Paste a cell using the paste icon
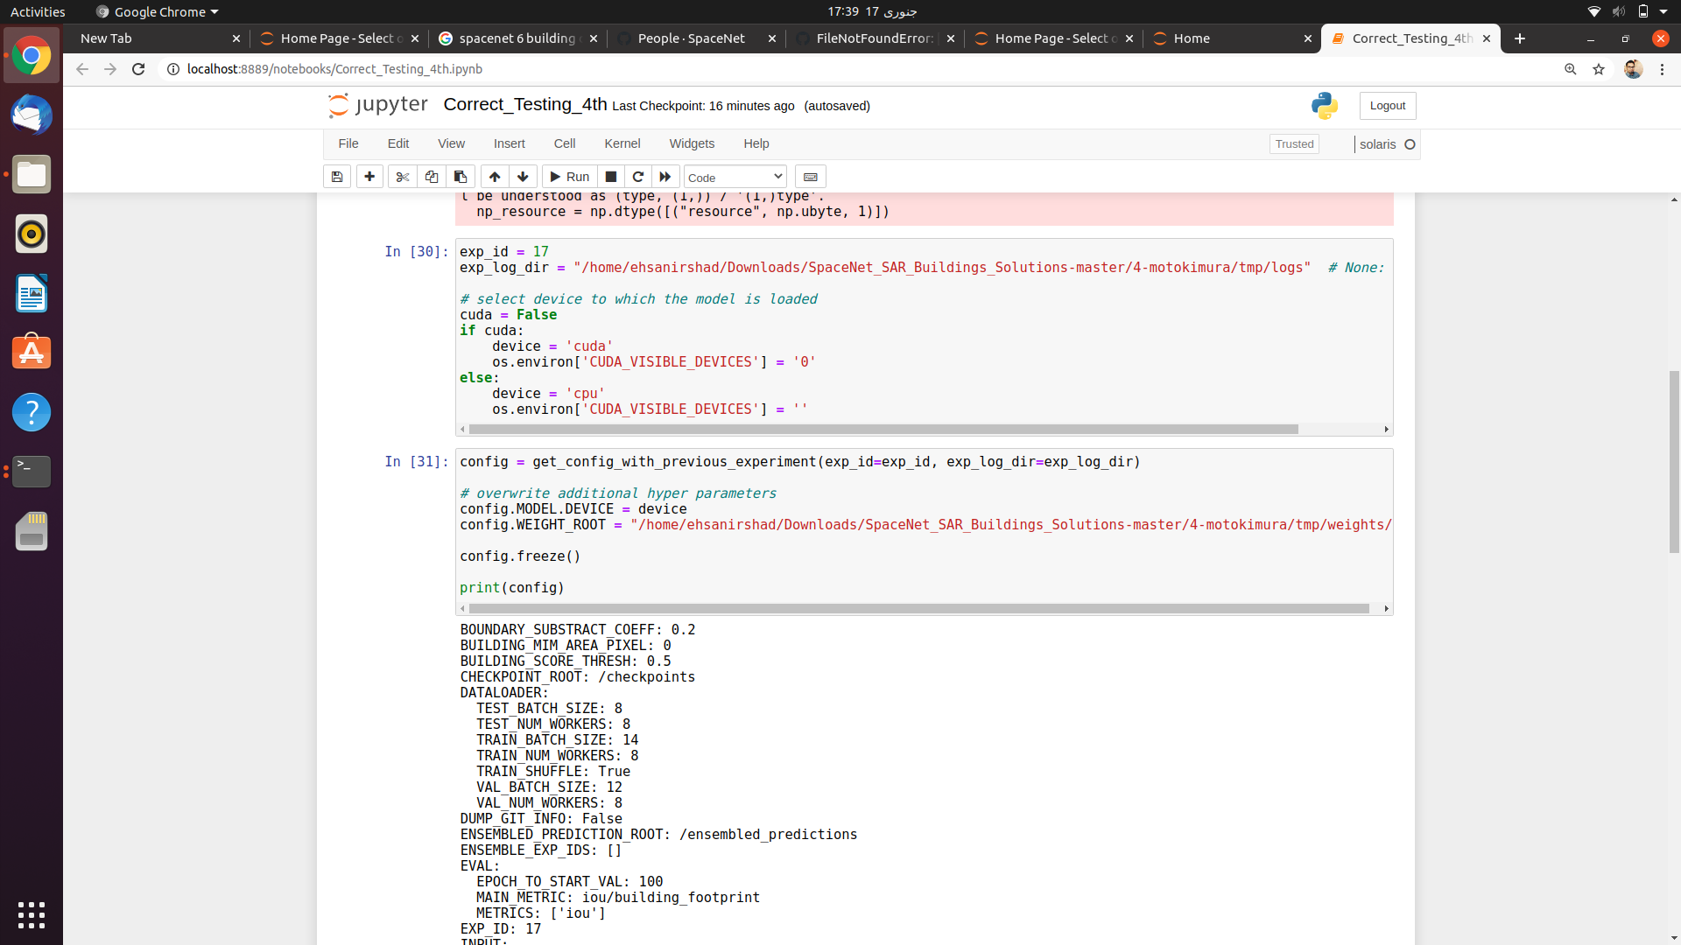 461,177
